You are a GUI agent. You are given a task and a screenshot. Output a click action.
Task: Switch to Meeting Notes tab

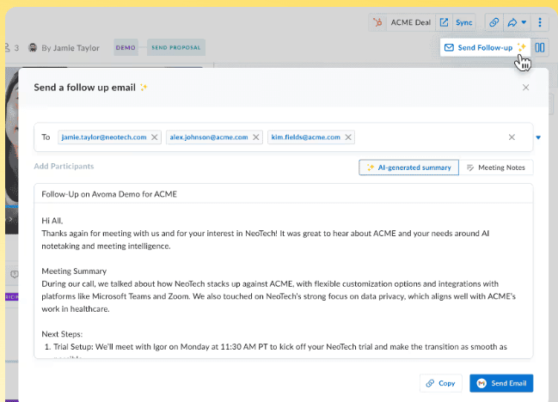[497, 167]
